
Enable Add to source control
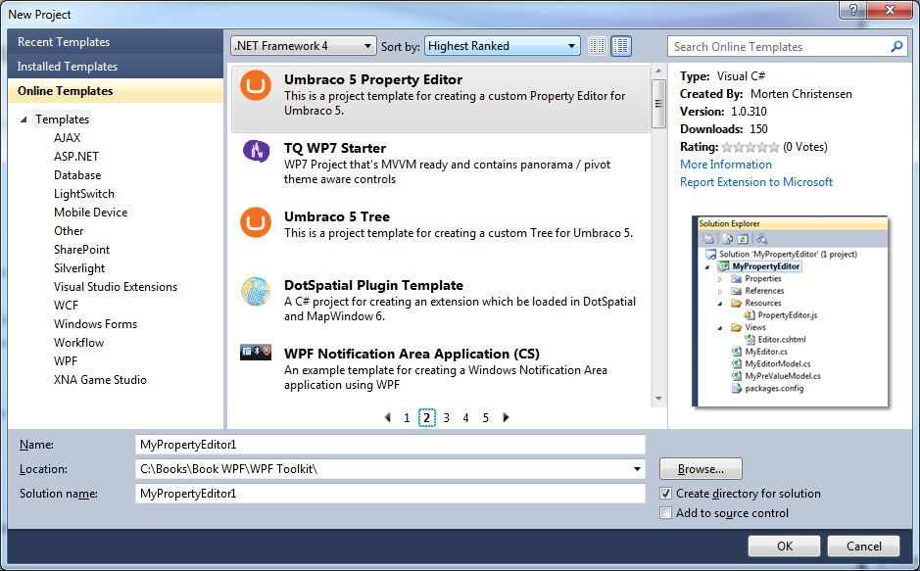coord(665,513)
